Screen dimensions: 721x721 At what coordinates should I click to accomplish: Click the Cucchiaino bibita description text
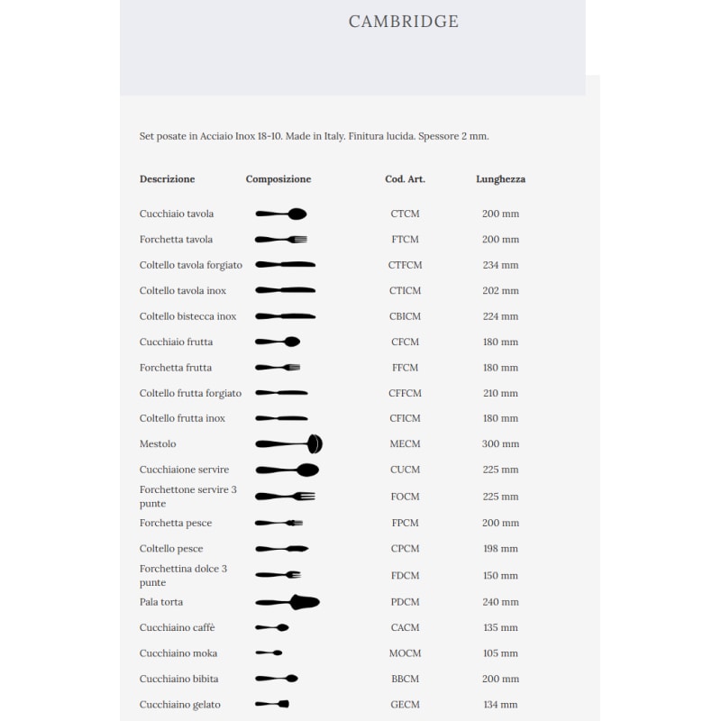(x=178, y=679)
